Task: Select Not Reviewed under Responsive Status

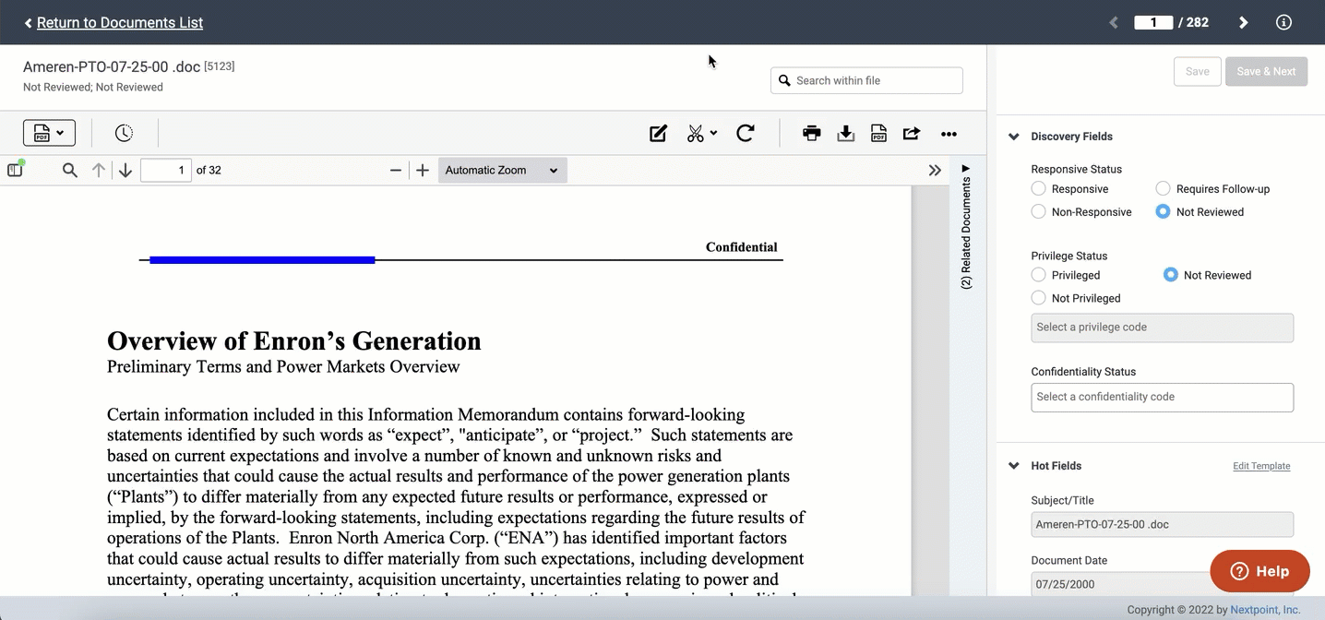Action: click(x=1163, y=211)
